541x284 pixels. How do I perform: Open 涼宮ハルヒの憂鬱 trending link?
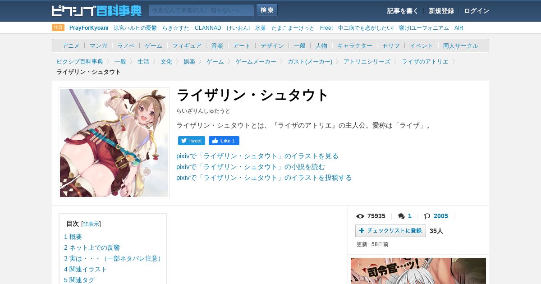click(x=135, y=28)
